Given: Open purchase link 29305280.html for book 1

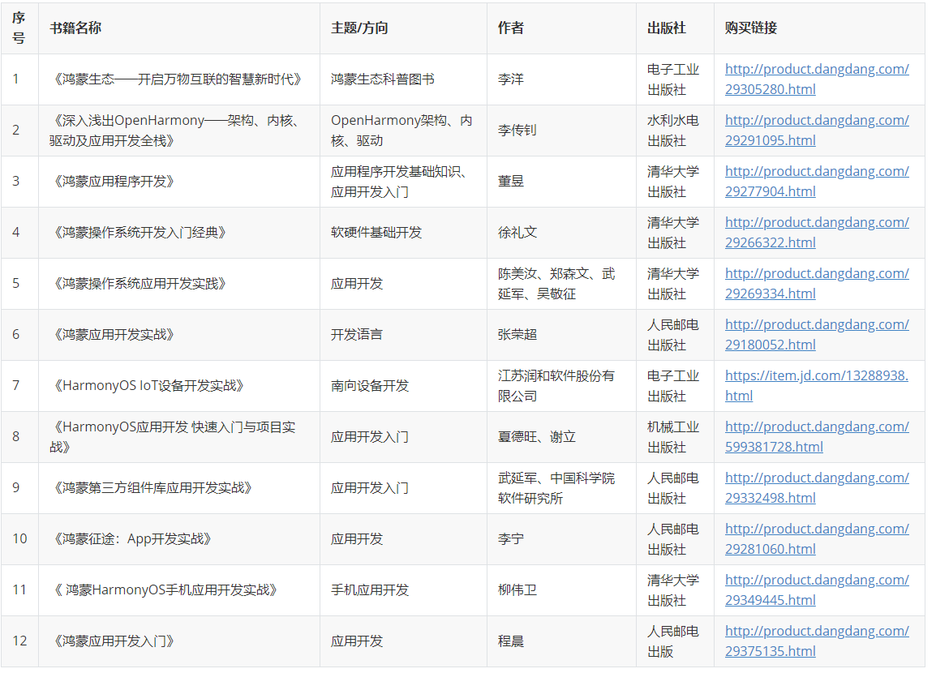Looking at the screenshot, I should [x=817, y=79].
